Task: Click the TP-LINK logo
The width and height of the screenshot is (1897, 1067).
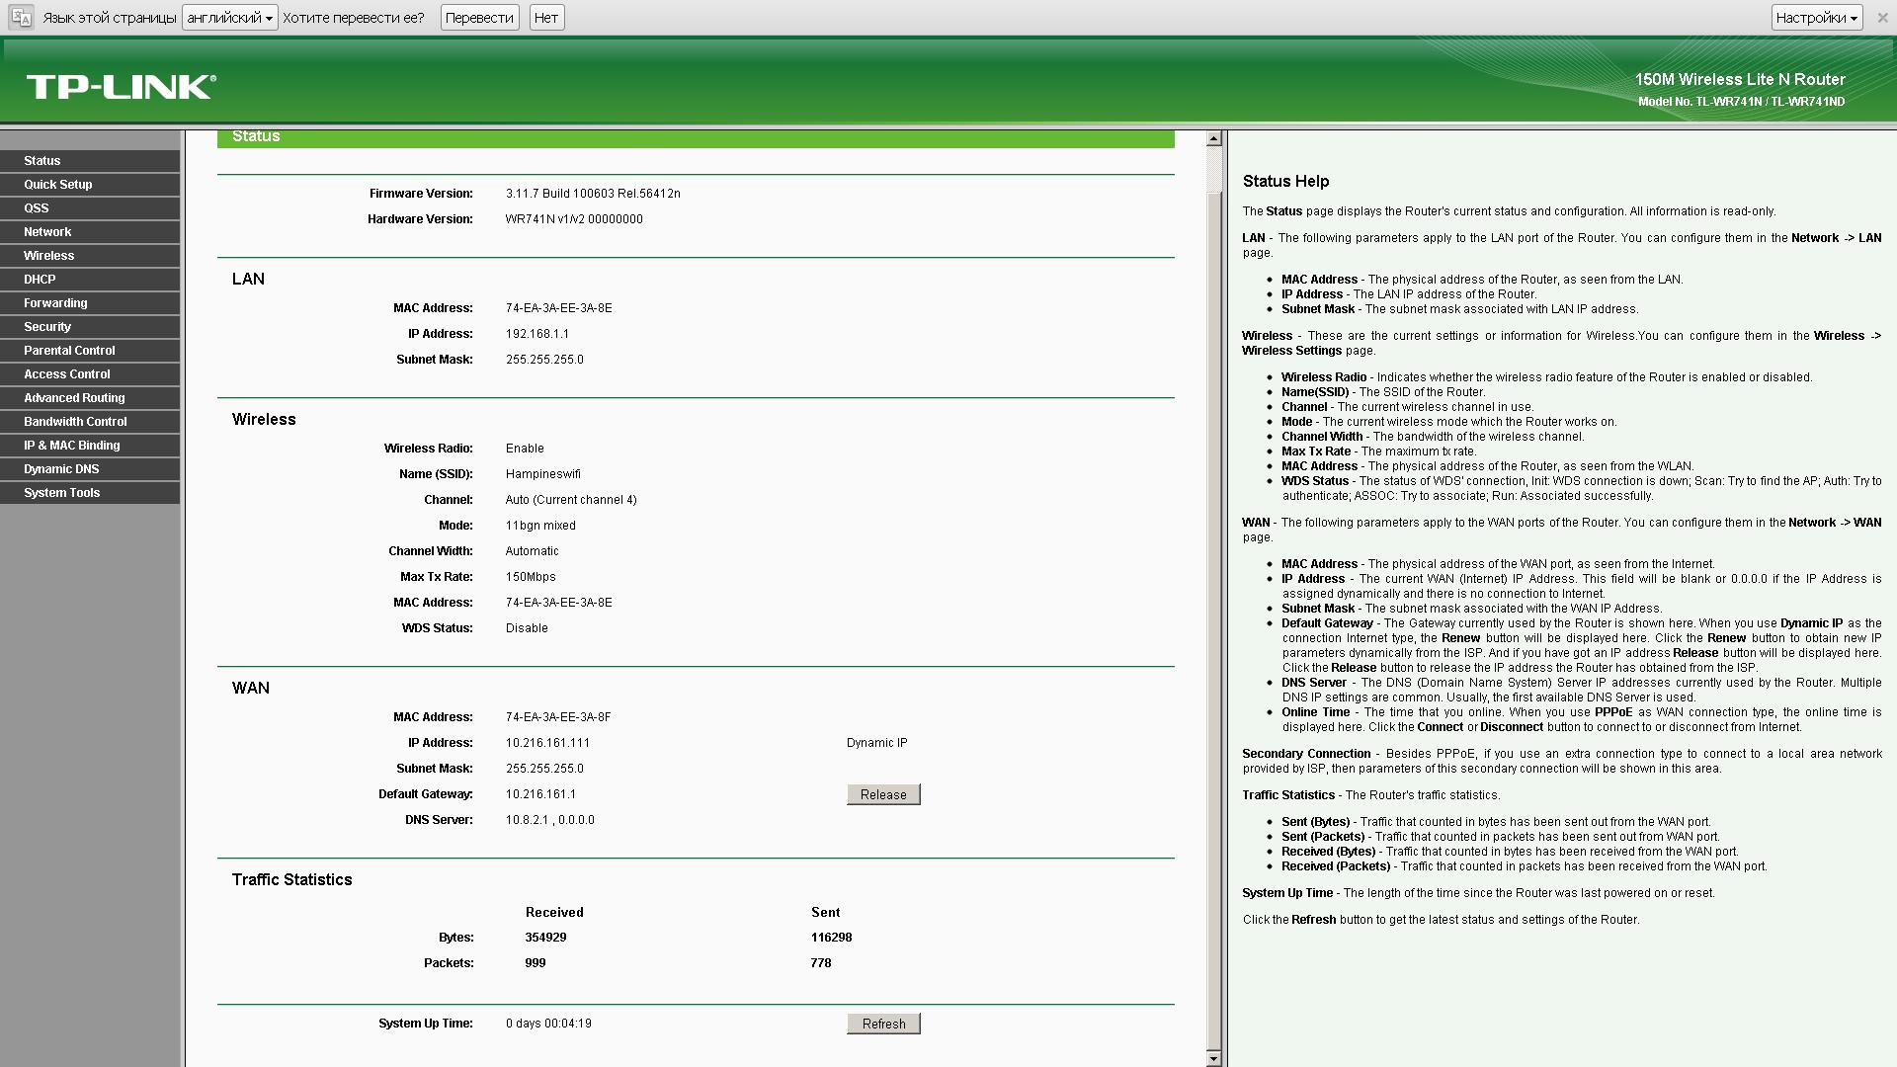Action: [x=121, y=87]
